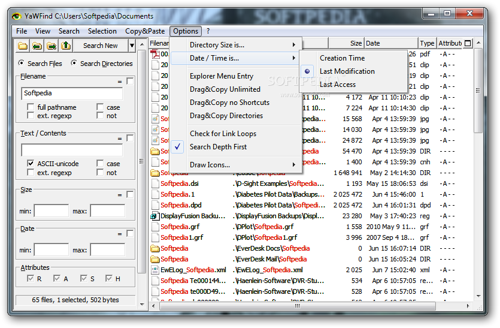Screen dimensions: 500x328
Task: Expand Draw Icons... submenu
Action: click(x=236, y=165)
